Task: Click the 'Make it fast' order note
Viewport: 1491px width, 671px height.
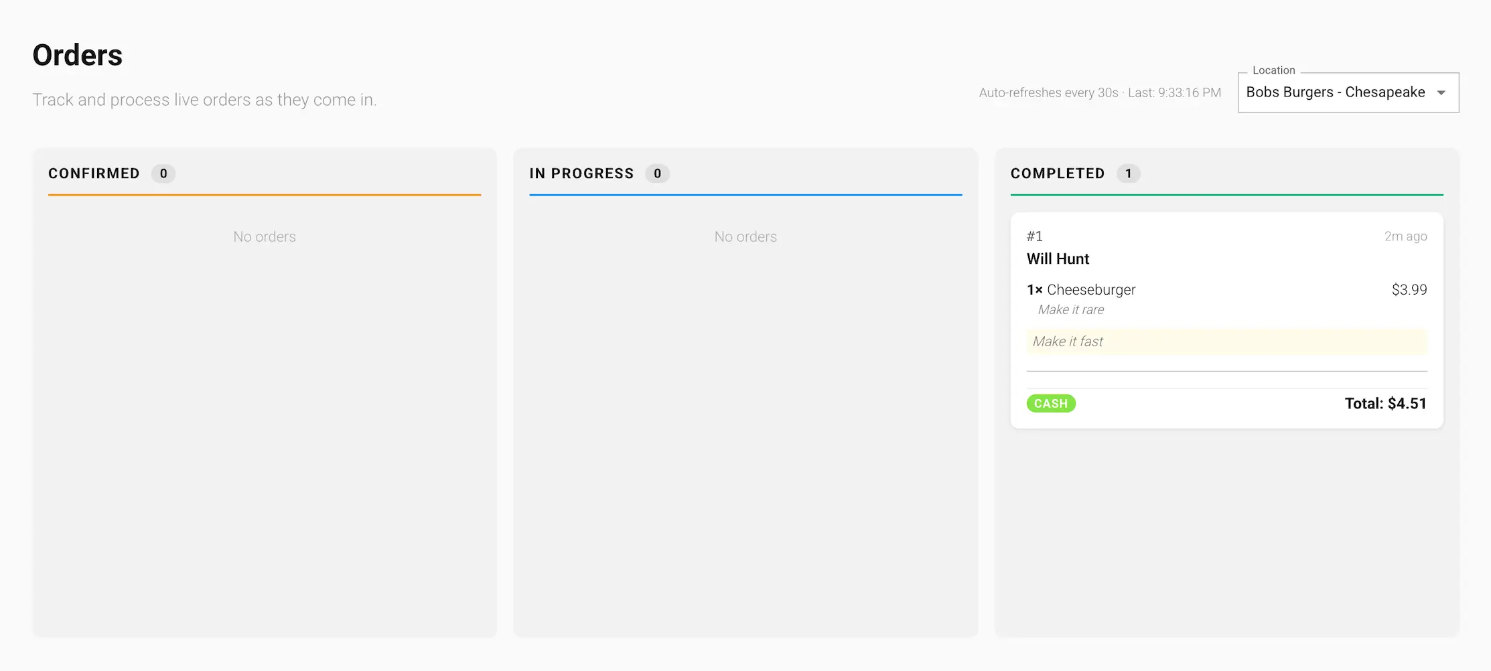Action: [1226, 342]
